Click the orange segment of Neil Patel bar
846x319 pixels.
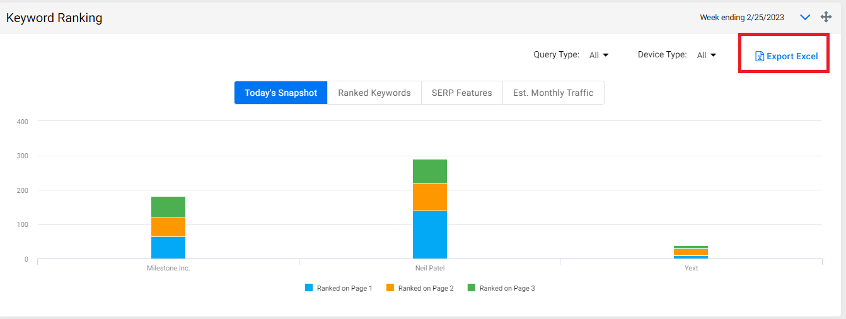430,197
